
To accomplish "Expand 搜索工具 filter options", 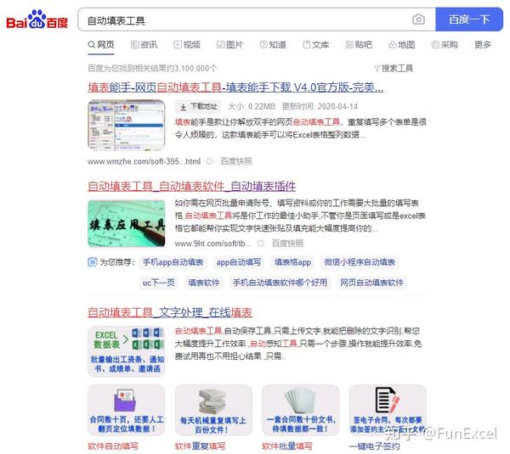I will point(394,69).
